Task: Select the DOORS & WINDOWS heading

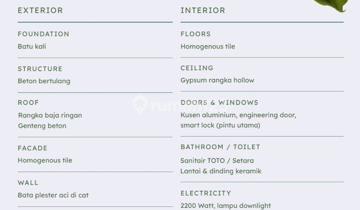Action: [219, 102]
